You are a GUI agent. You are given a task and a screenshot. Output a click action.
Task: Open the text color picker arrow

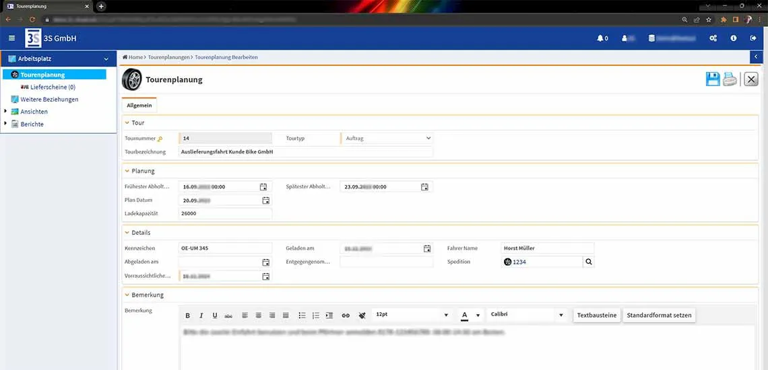(478, 315)
